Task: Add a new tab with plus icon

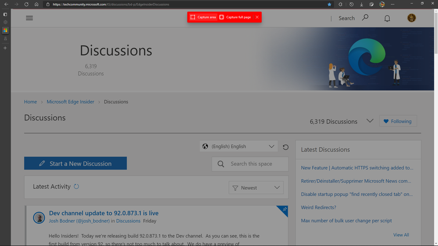Action: 5,48
